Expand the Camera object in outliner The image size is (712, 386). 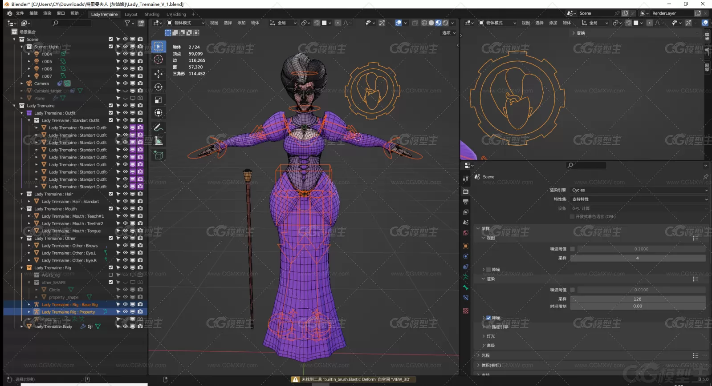[x=22, y=83]
